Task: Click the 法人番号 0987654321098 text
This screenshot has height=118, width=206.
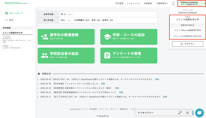Action: 11,48
